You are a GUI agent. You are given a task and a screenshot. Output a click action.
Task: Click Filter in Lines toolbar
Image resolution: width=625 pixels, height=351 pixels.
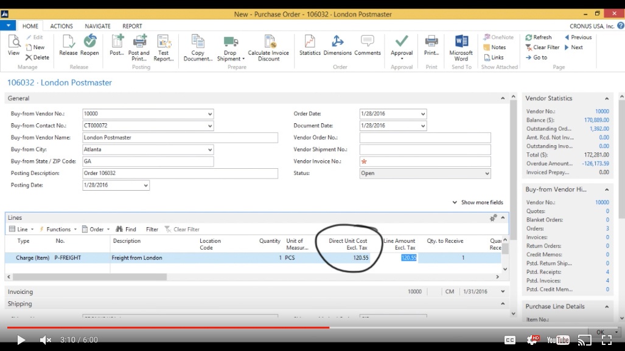click(x=152, y=229)
